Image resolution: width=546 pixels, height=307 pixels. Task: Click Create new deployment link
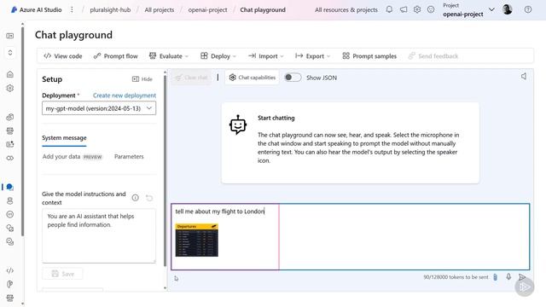(125, 96)
